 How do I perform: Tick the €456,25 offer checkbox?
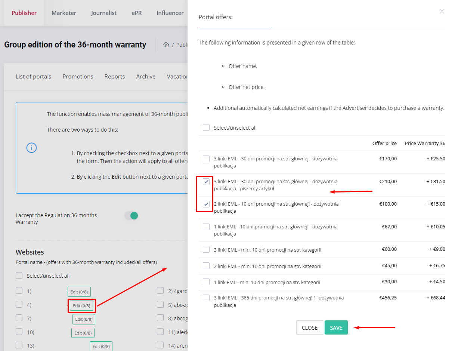pyautogui.click(x=206, y=298)
